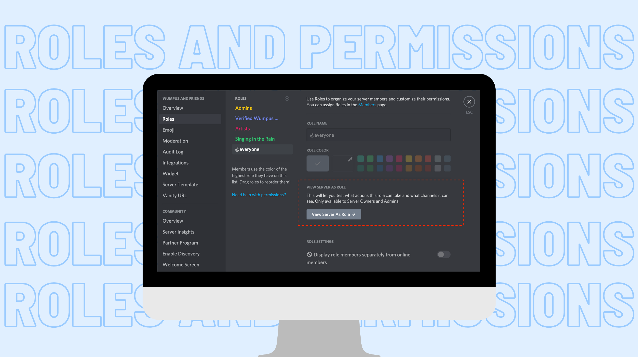Screen dimensions: 638x357
Task: Click the Server Insights icon
Action: click(178, 231)
